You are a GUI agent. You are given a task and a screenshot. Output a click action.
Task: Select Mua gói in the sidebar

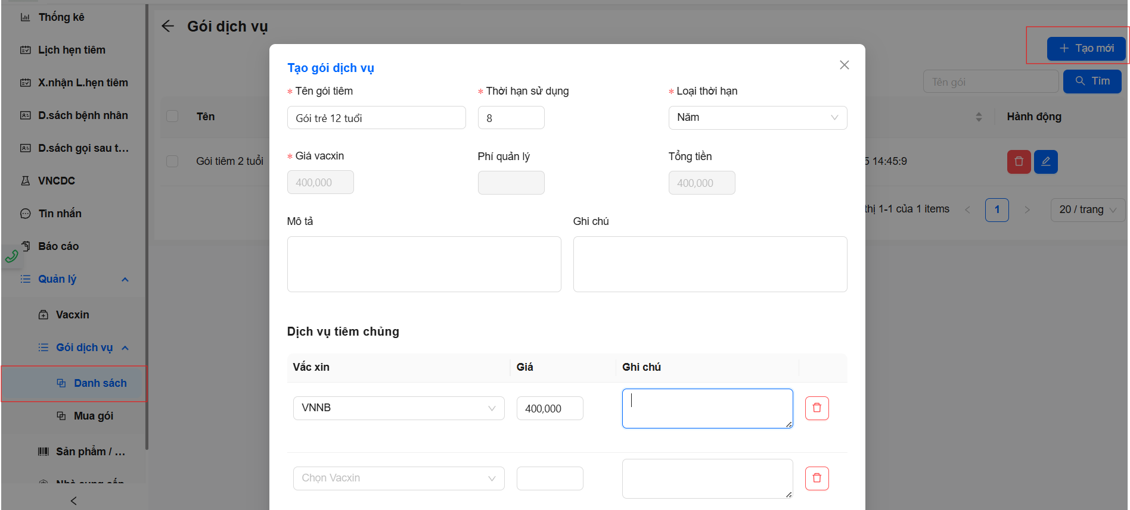93,416
